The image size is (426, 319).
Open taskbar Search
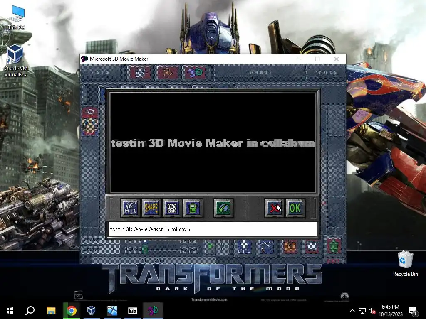point(30,311)
